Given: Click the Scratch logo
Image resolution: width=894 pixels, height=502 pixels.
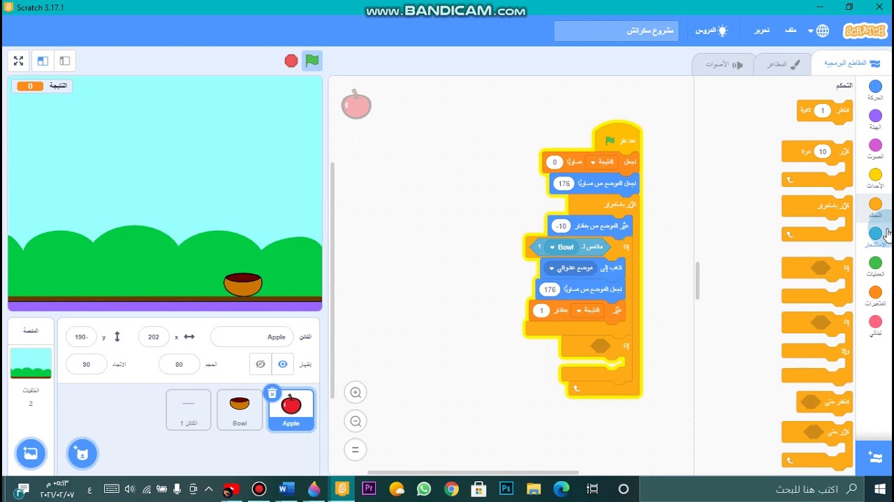Looking at the screenshot, I should tap(865, 31).
